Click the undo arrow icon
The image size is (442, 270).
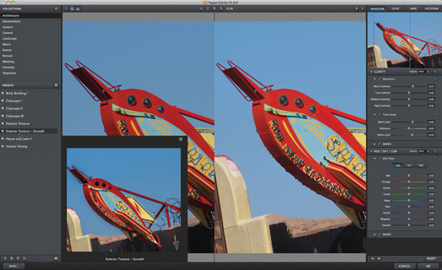[373, 258]
